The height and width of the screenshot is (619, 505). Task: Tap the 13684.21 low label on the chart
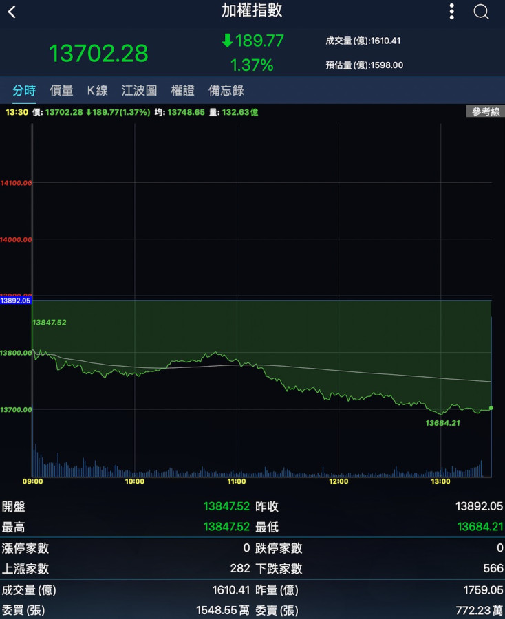tap(442, 423)
